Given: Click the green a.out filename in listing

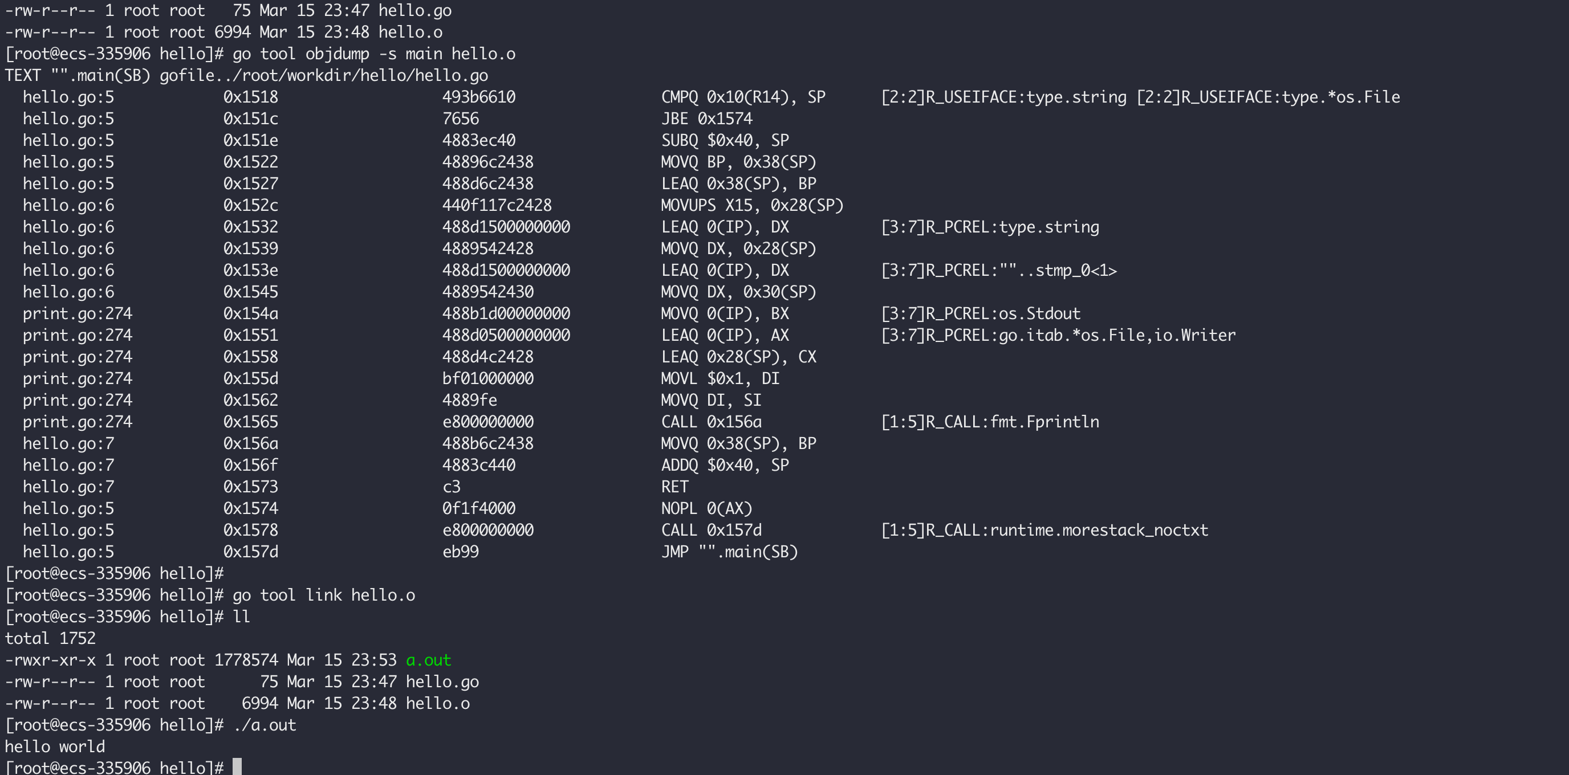Looking at the screenshot, I should [x=428, y=660].
